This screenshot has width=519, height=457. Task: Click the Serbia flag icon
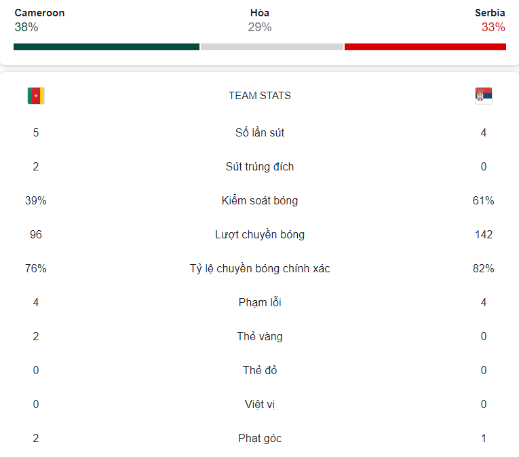[483, 96]
